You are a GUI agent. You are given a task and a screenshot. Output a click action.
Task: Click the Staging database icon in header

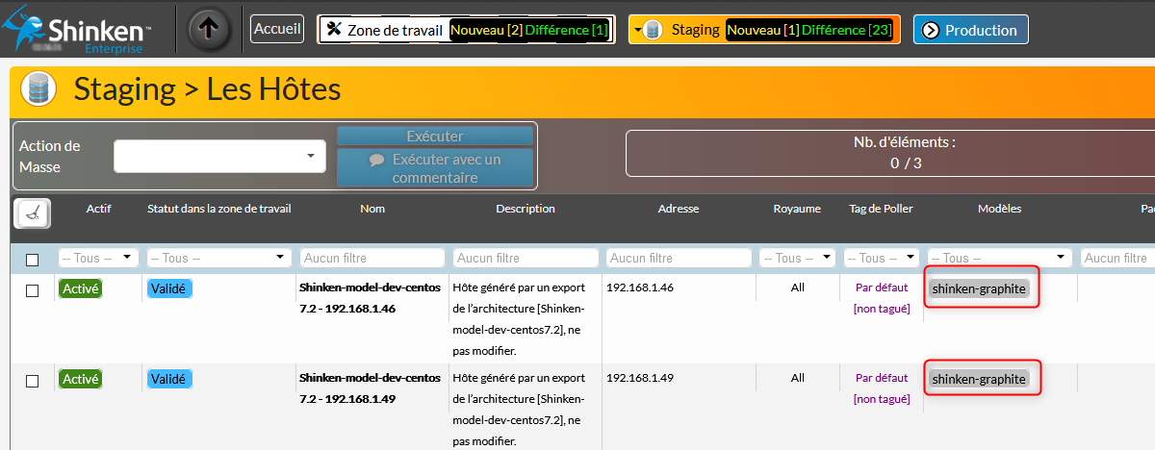click(39, 89)
